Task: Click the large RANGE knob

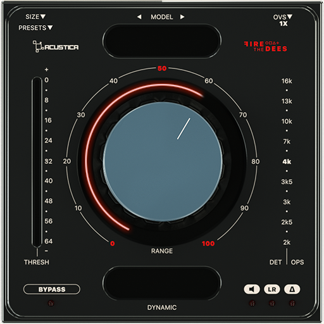Action: [163, 162]
